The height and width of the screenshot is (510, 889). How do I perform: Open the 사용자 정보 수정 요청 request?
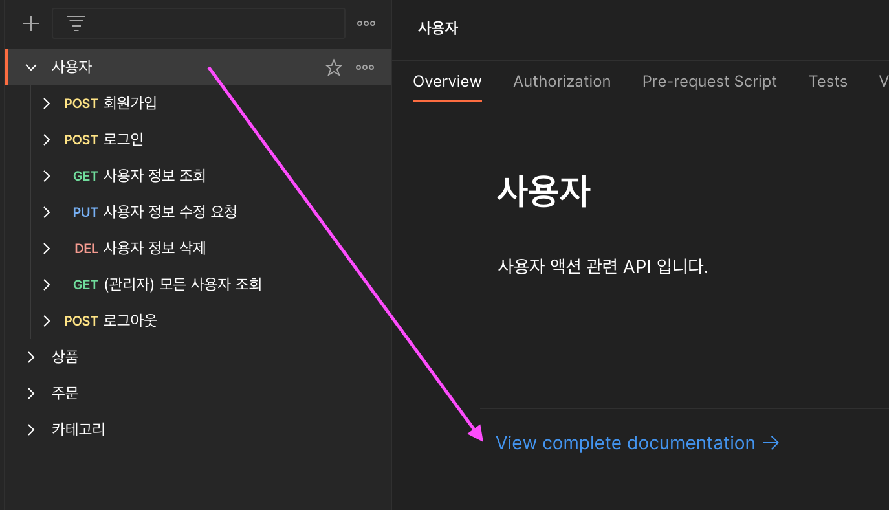(x=170, y=212)
